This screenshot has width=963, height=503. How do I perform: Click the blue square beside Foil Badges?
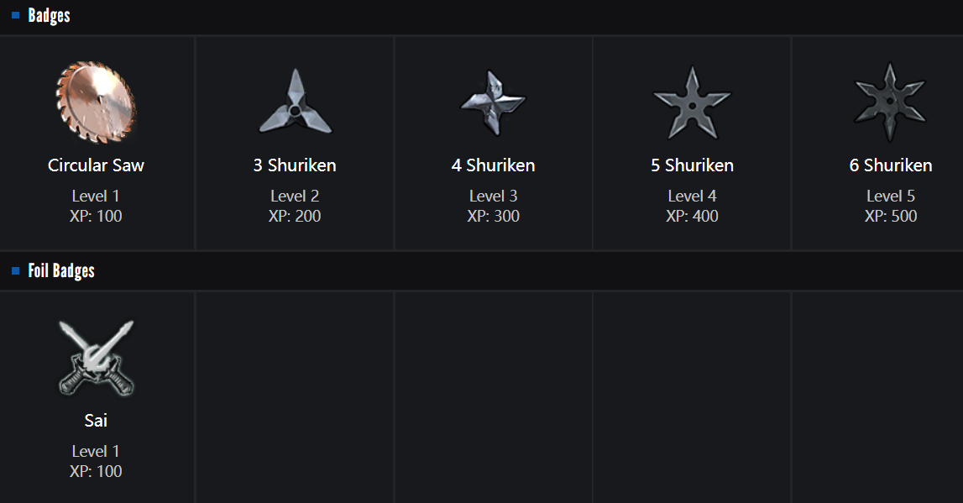15,270
